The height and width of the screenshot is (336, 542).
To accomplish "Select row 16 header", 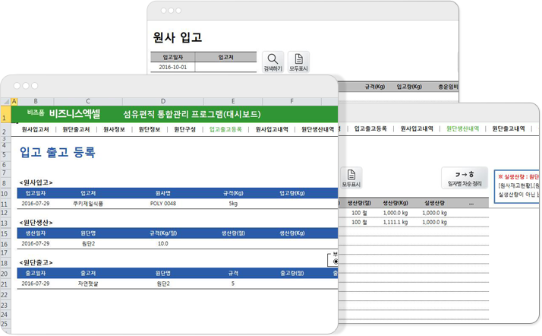I will point(5,244).
